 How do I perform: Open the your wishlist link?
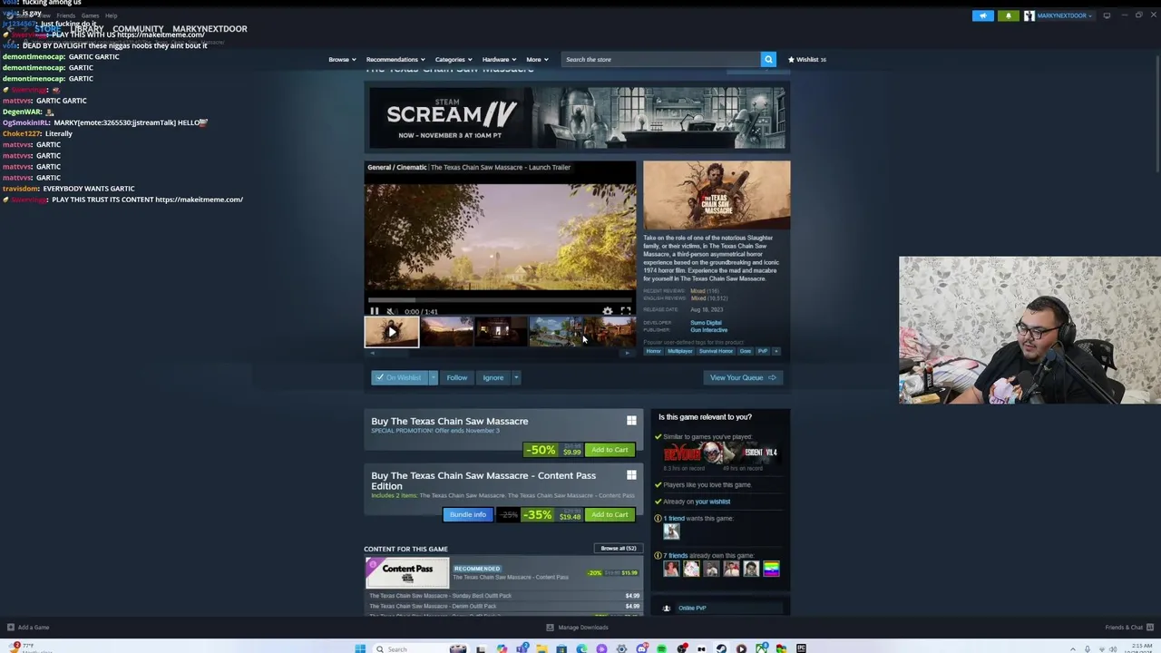coord(712,502)
